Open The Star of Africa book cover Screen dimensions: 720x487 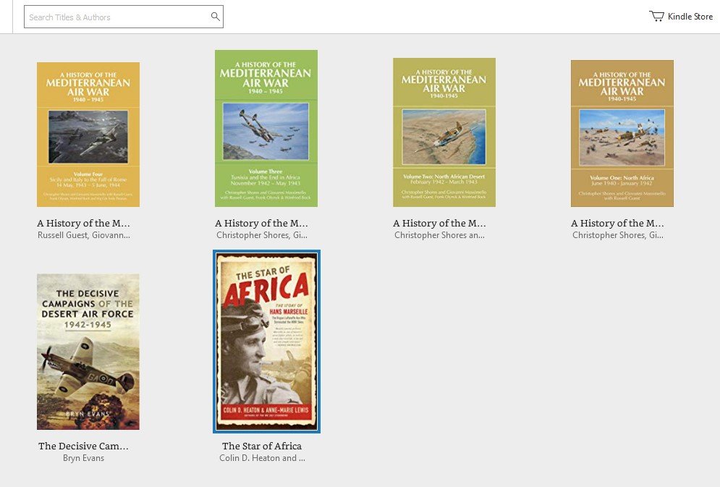(x=267, y=342)
